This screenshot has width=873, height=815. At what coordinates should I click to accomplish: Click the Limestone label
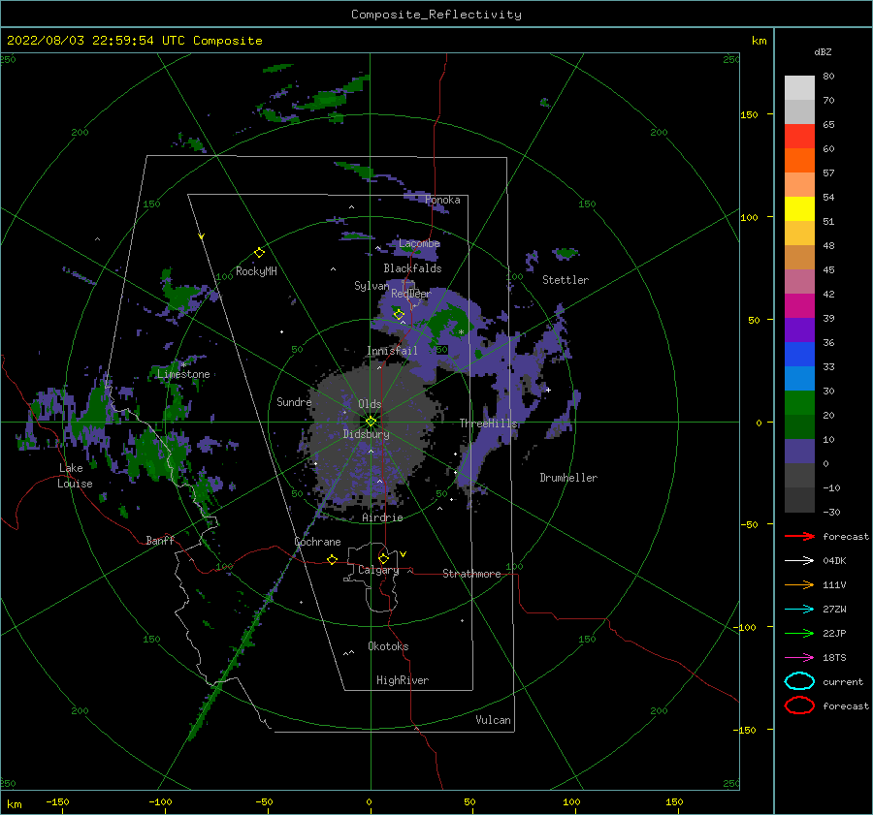(183, 374)
